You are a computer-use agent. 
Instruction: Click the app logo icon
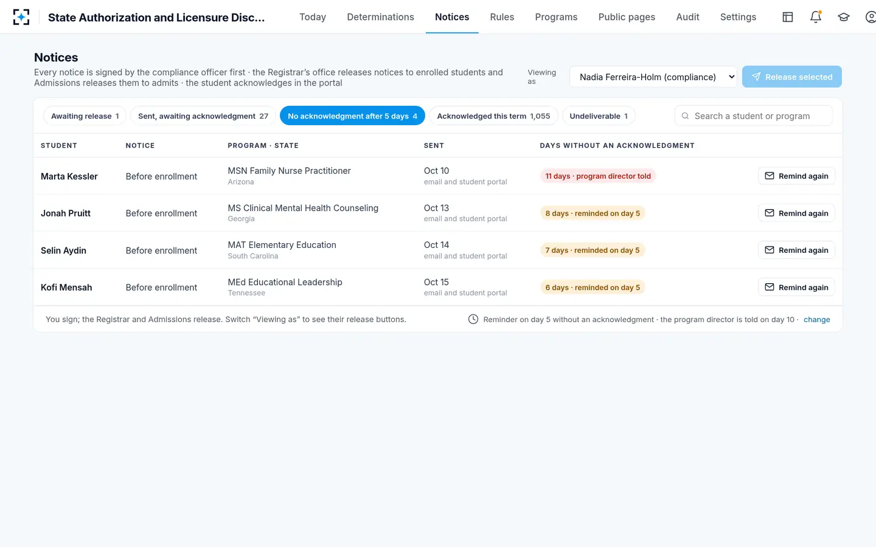coord(21,17)
